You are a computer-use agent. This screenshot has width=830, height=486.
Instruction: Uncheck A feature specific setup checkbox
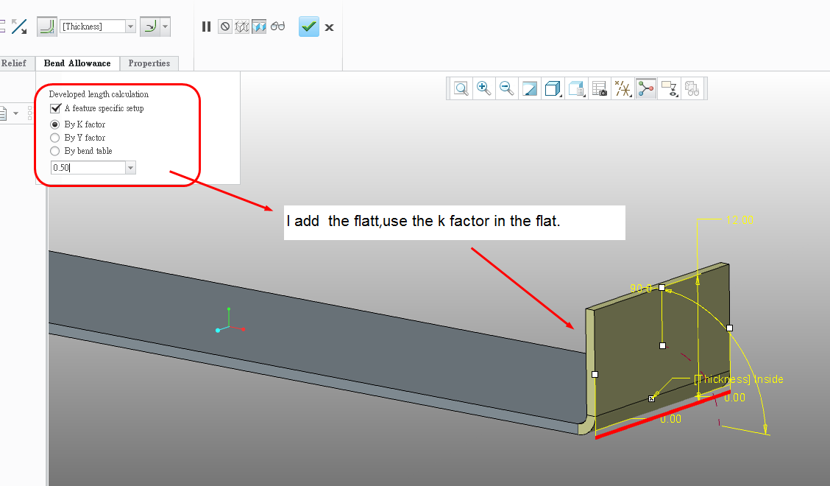coord(56,109)
